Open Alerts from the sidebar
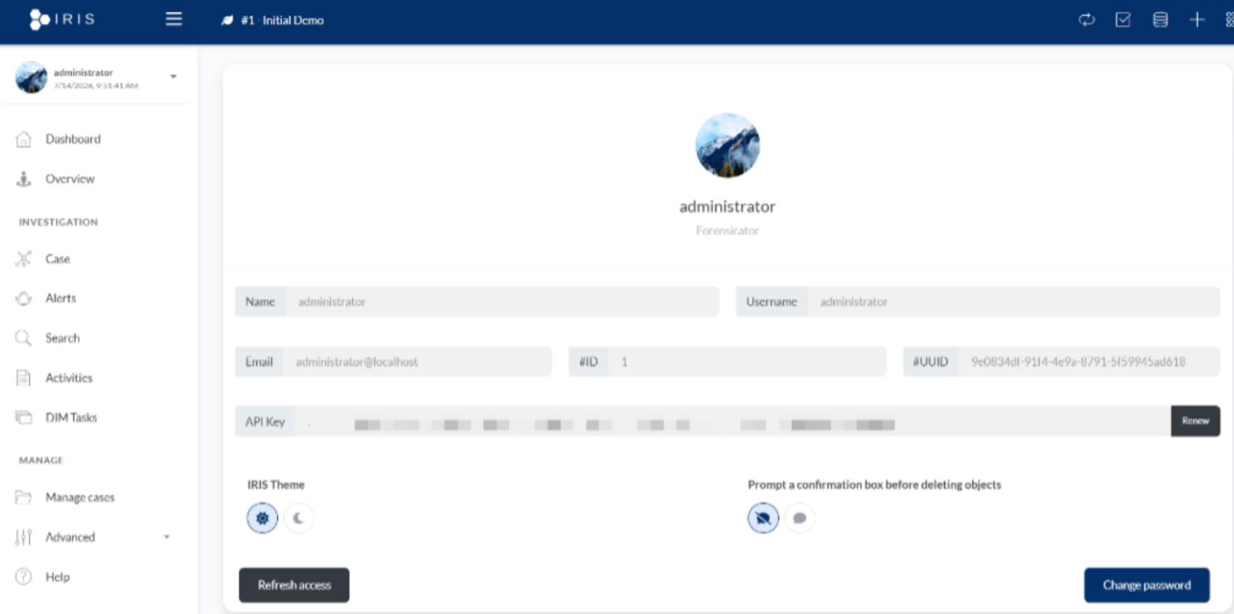1234x614 pixels. point(61,298)
